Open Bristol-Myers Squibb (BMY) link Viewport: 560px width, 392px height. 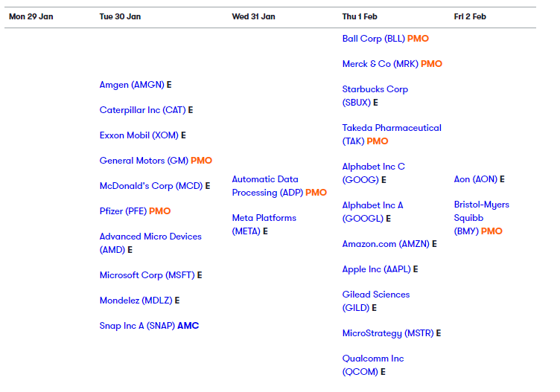481,218
